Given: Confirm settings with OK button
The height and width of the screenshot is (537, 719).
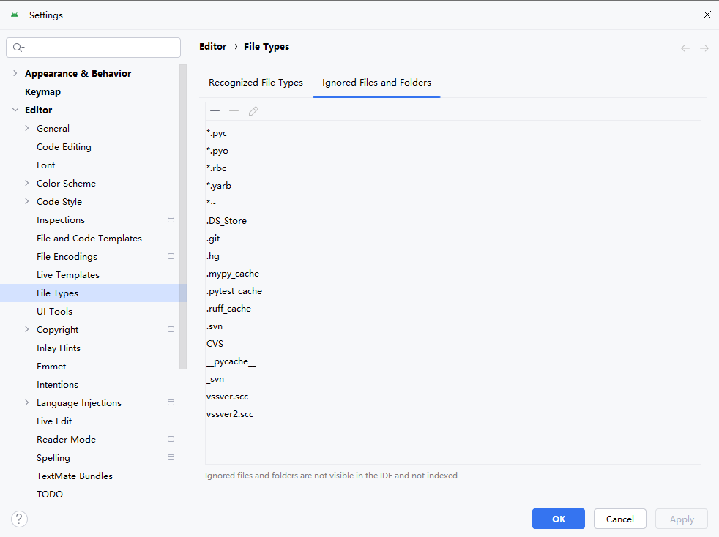Looking at the screenshot, I should 559,519.
